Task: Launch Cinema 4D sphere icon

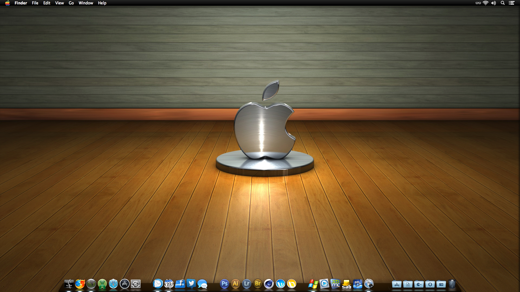Action: (x=269, y=284)
